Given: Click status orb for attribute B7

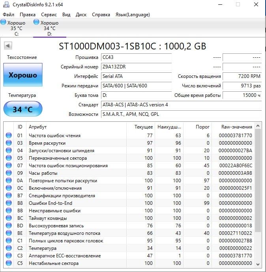Looking at the screenshot, I should point(9,195).
